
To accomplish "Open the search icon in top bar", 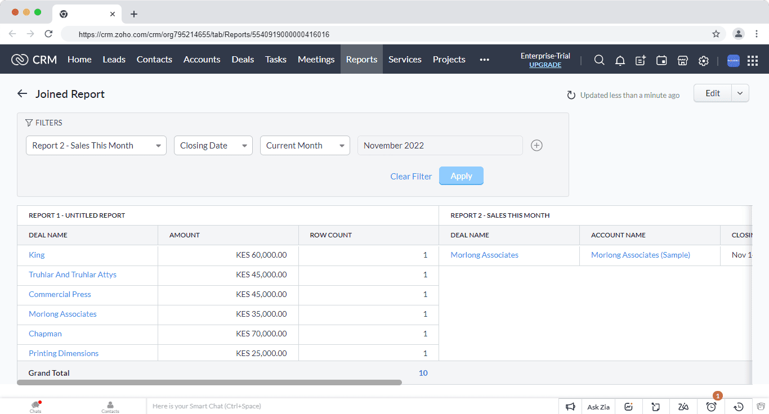I will click(600, 60).
